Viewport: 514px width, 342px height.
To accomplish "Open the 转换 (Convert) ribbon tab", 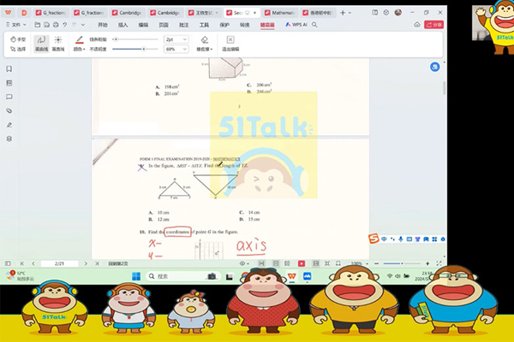I will [244, 25].
